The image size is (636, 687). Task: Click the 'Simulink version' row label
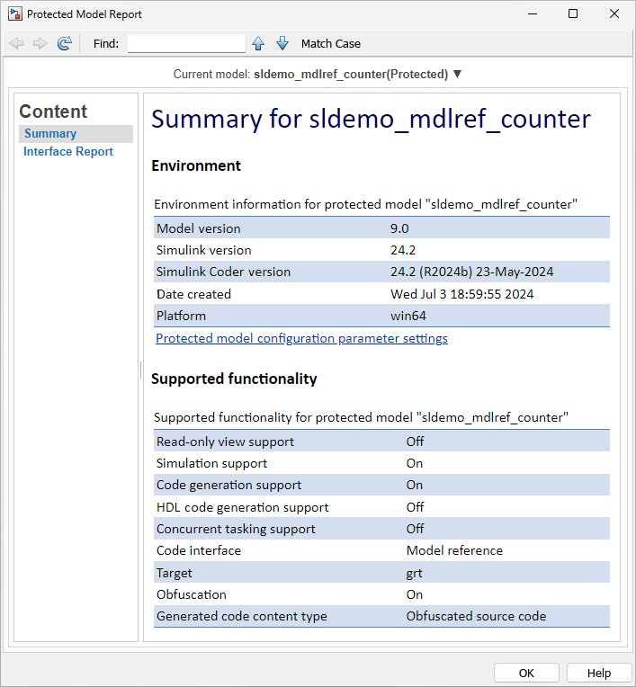(204, 250)
